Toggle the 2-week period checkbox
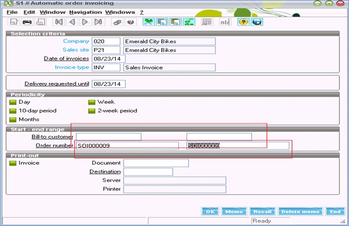The image size is (349, 226). [92, 111]
